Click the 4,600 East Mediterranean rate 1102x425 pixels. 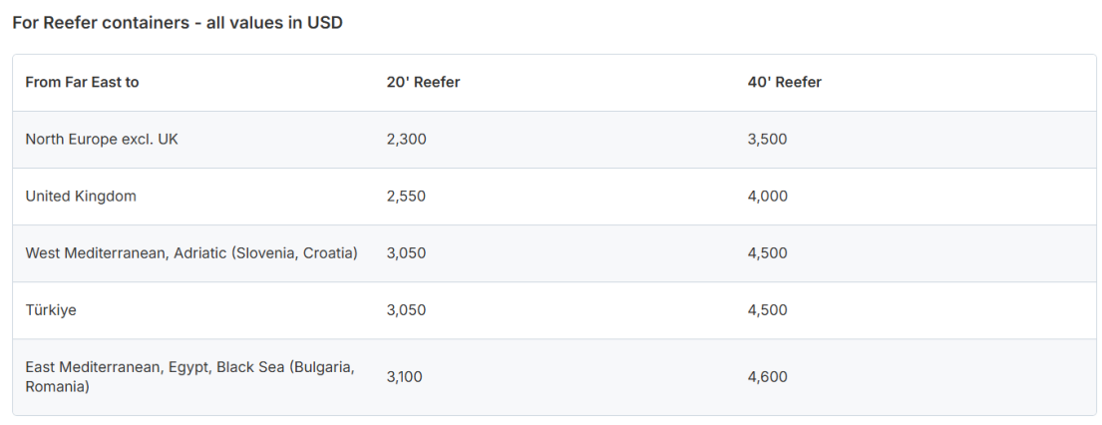(768, 377)
